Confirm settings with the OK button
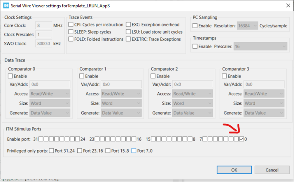The height and width of the screenshot is (182, 294). click(x=234, y=170)
